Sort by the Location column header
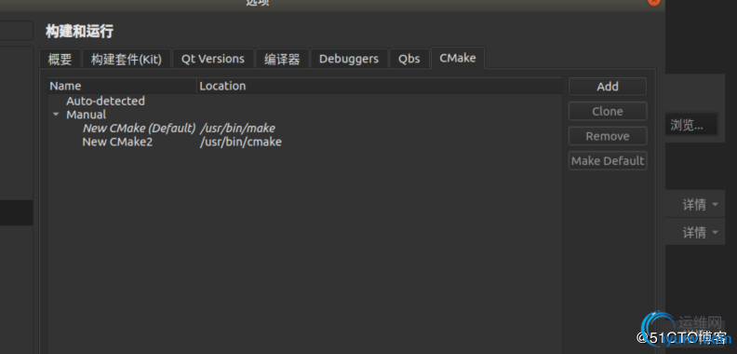The height and width of the screenshot is (354, 737). click(x=380, y=86)
